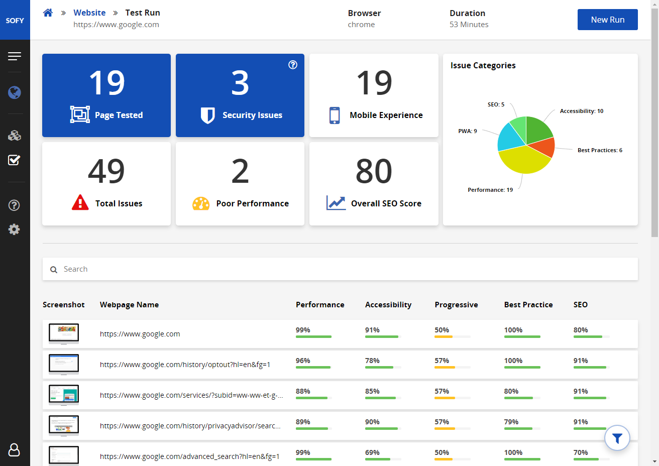Viewport: 659px width, 466px height.
Task: Open the stacked cubes icon in sidebar
Action: coord(15,135)
